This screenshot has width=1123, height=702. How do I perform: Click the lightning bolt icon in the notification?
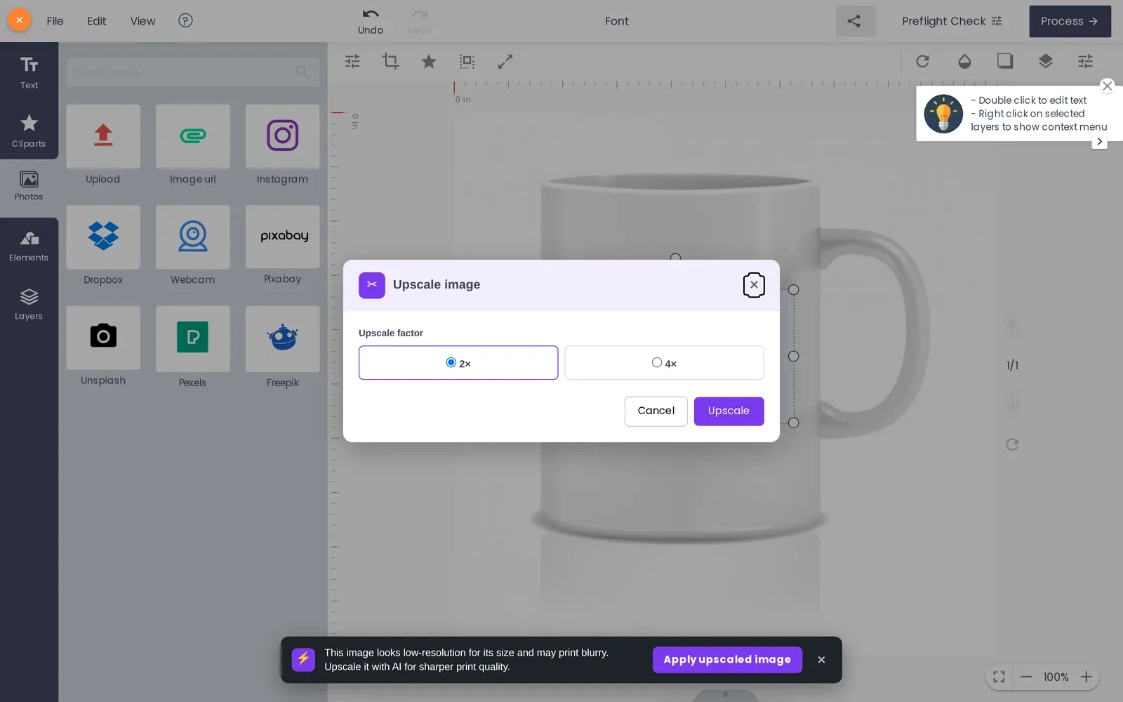303,659
